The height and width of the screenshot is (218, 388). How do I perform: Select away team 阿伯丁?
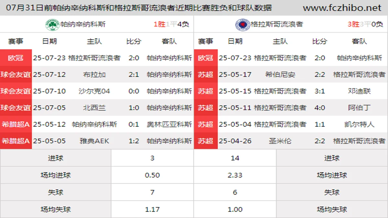[x=359, y=108]
